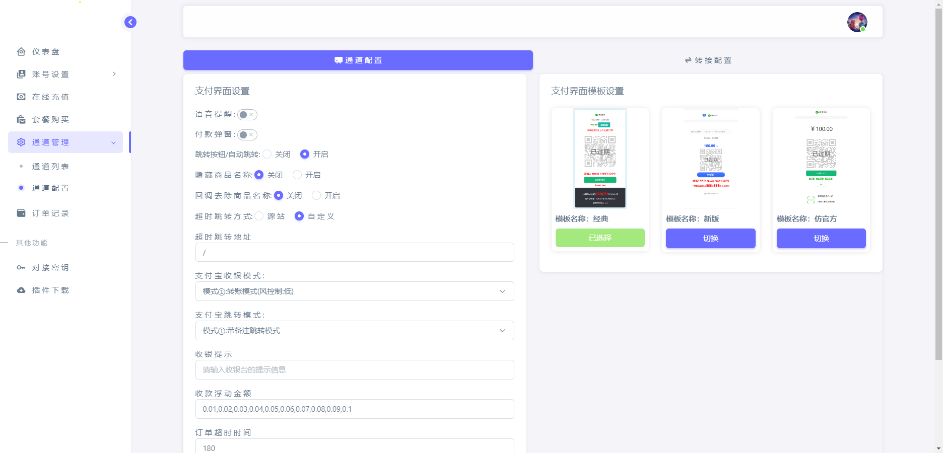Select the 通道管理 gear icon

(x=21, y=142)
